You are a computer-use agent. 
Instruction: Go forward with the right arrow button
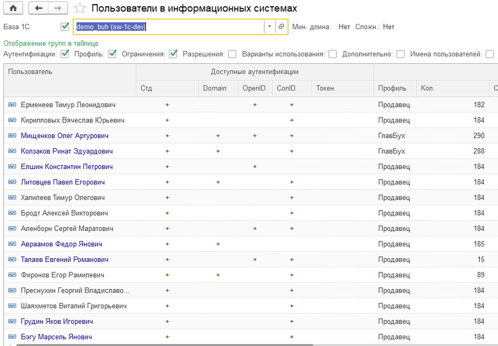(58, 8)
